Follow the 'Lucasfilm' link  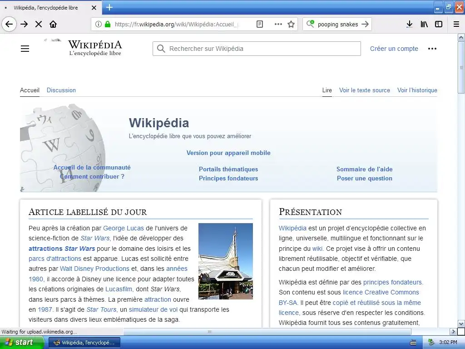click(x=119, y=289)
